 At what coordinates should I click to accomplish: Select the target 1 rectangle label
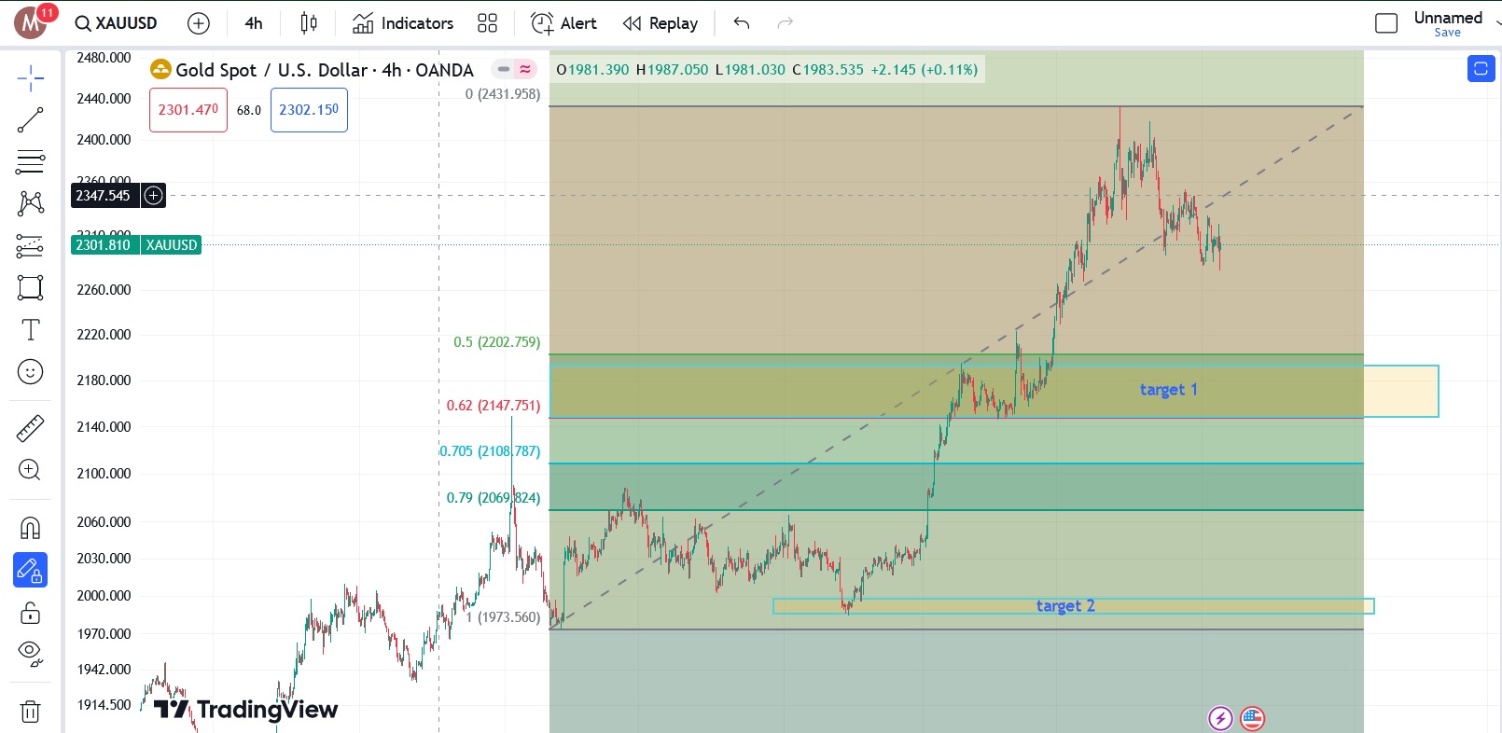(x=1168, y=390)
